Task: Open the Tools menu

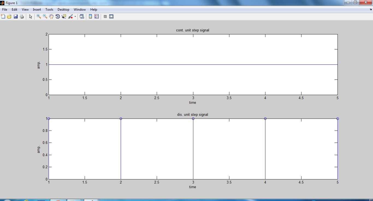Action: click(49, 9)
